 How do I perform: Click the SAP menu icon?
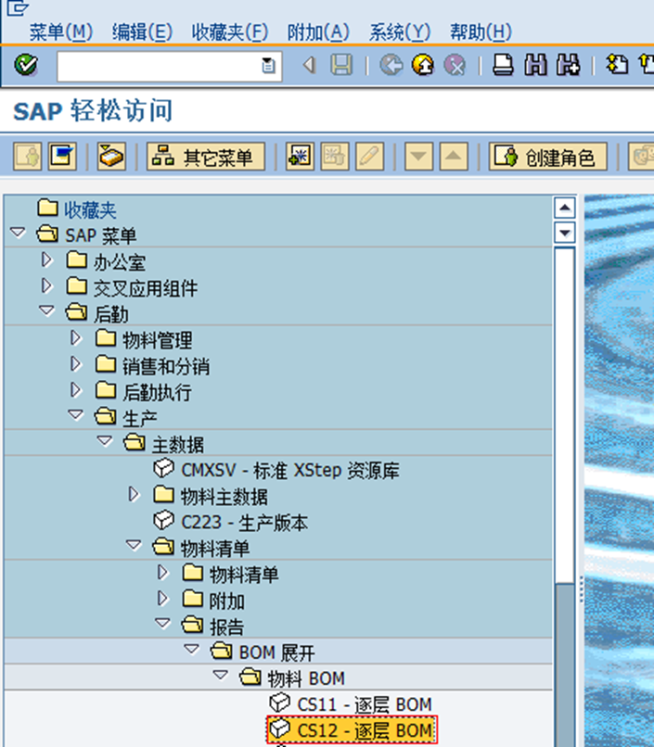click(62, 157)
